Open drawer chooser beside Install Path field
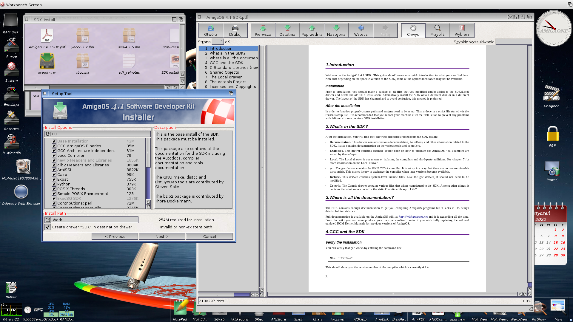This screenshot has height=322, width=573. point(48,220)
